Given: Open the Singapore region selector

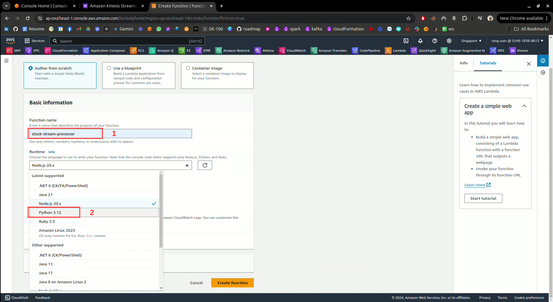Looking at the screenshot, I should pyautogui.click(x=471, y=41).
